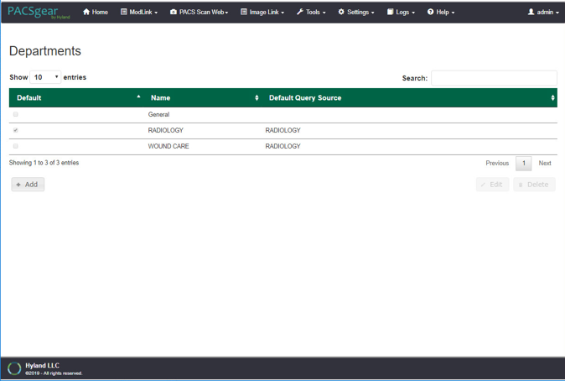Click the Search input field

[494, 78]
